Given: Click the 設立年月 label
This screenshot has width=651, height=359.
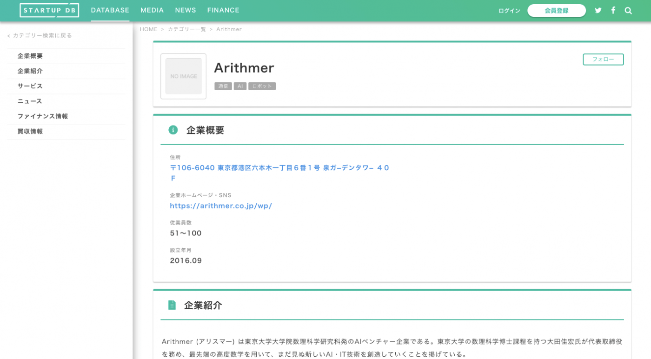Looking at the screenshot, I should click(x=181, y=250).
